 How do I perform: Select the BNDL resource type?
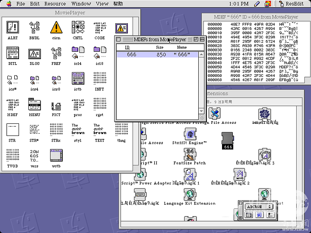[x=34, y=27]
